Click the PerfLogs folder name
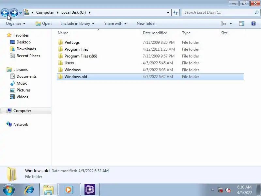 point(72,42)
